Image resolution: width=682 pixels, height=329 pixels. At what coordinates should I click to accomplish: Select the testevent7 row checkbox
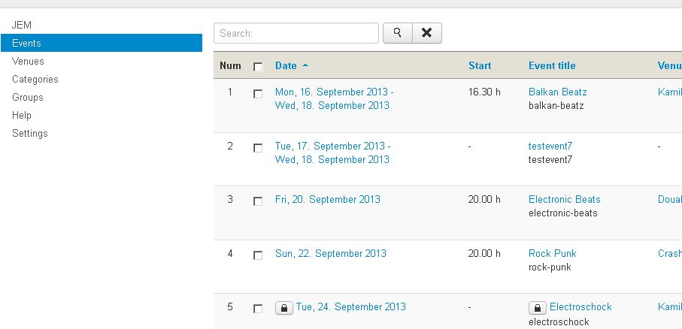click(258, 148)
